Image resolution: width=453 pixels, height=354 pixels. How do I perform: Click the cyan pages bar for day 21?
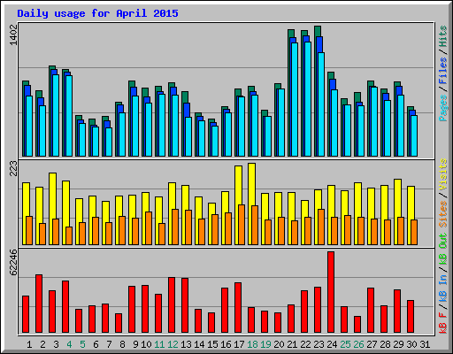(x=295, y=99)
